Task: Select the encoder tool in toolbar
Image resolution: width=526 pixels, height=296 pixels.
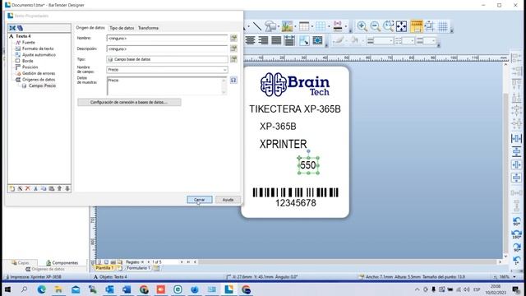Action: pos(338,26)
